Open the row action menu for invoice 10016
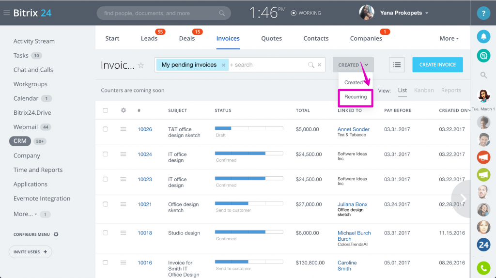 pyautogui.click(x=124, y=263)
